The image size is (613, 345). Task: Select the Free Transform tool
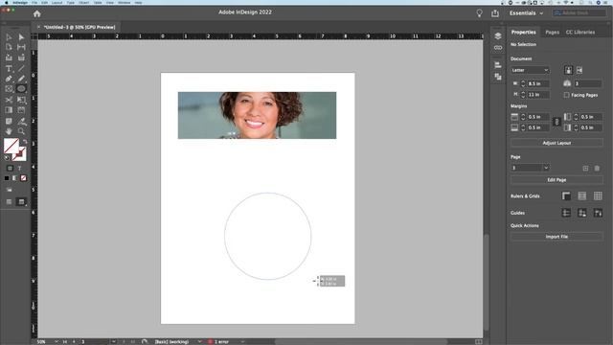[21, 100]
